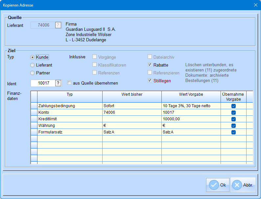This screenshot has width=261, height=199.
Task: Click the Satz A value in Wert Vorgabe
Action: tap(191, 132)
